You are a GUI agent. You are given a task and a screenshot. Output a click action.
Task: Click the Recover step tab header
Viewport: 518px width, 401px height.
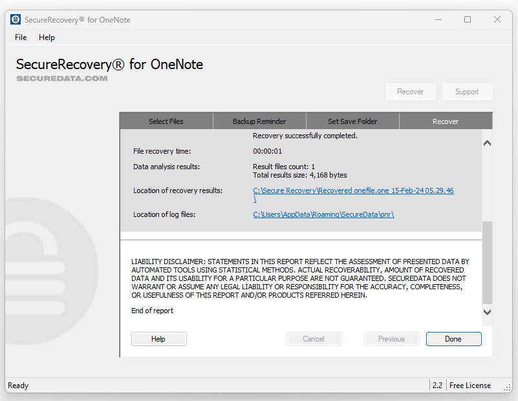click(446, 121)
